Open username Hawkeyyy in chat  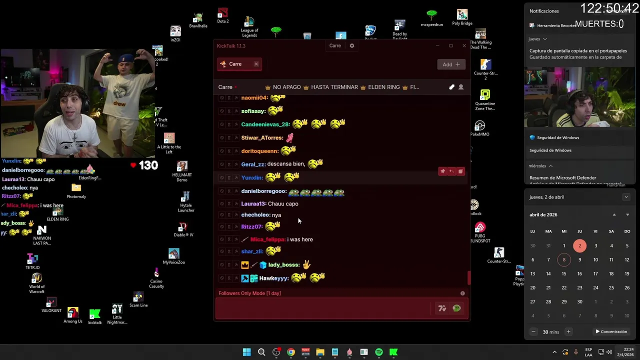[274, 278]
